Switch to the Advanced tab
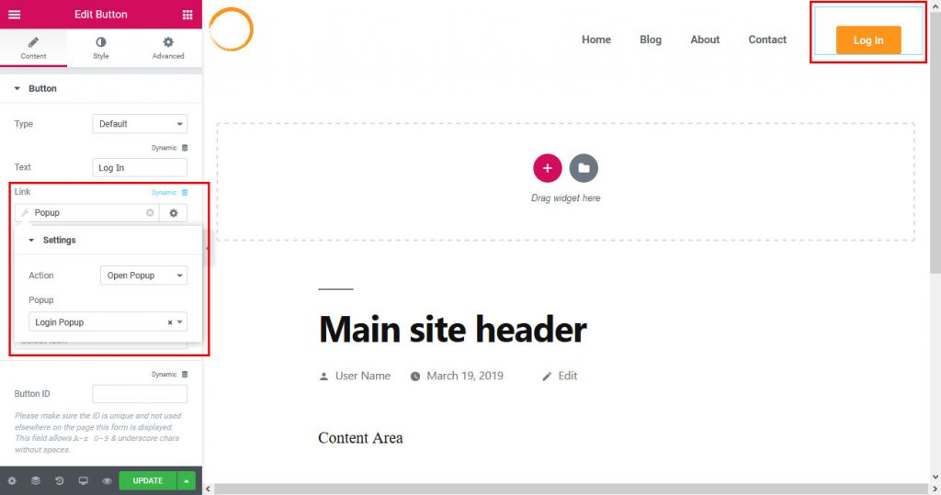This screenshot has height=495, width=941. 168,48
